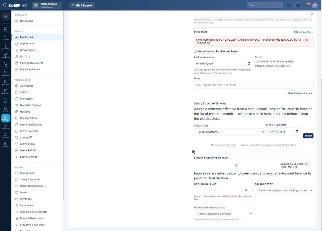Open the Purchase module icon

click(x=5, y=74)
